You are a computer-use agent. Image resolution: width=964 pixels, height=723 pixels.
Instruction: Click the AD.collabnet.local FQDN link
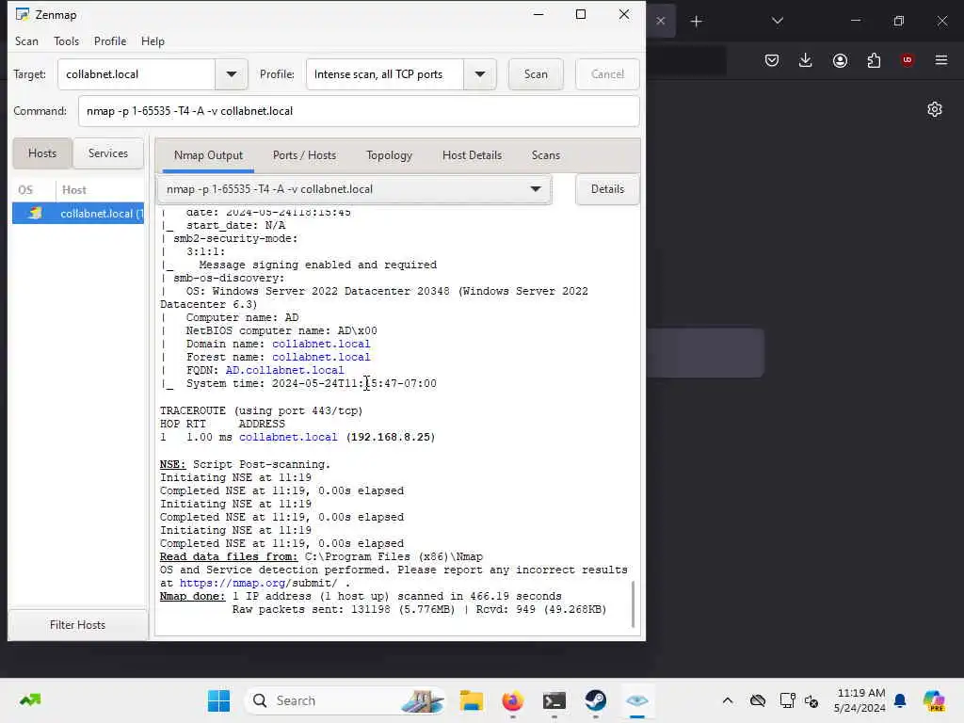pyautogui.click(x=284, y=370)
